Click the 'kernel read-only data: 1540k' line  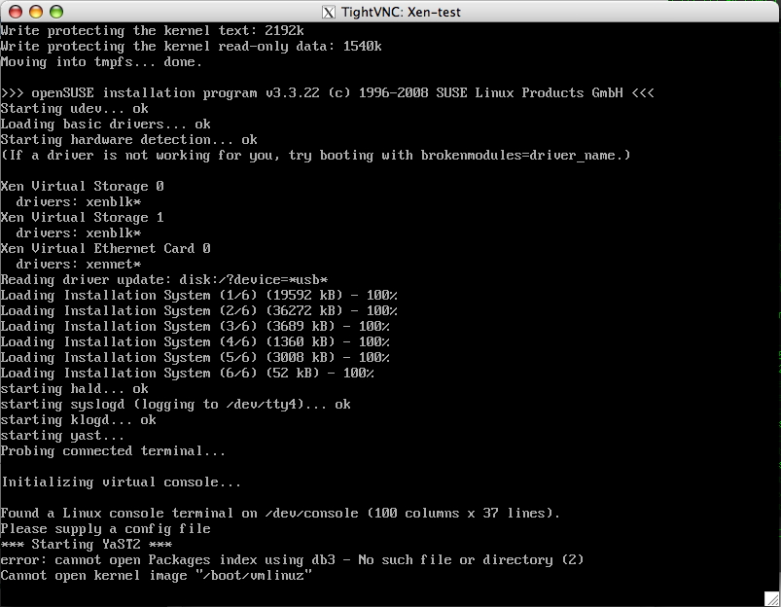191,47
